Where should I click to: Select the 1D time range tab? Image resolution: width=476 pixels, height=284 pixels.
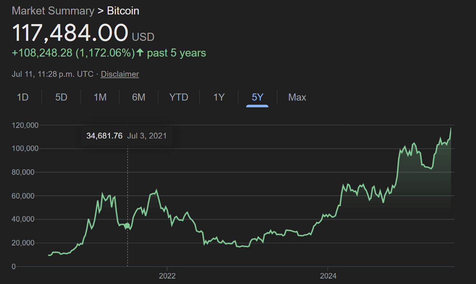pyautogui.click(x=23, y=97)
